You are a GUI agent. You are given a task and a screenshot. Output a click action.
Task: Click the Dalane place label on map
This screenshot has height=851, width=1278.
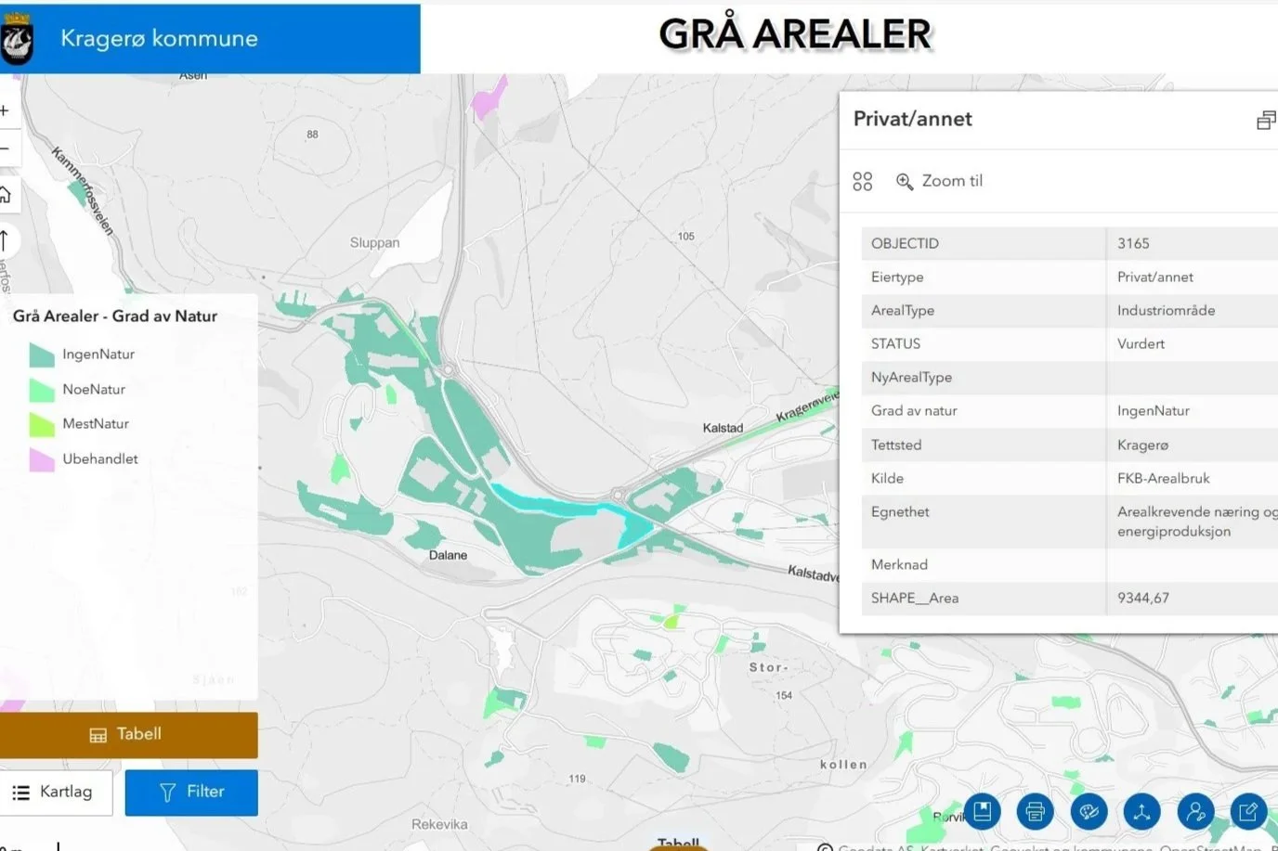(448, 555)
